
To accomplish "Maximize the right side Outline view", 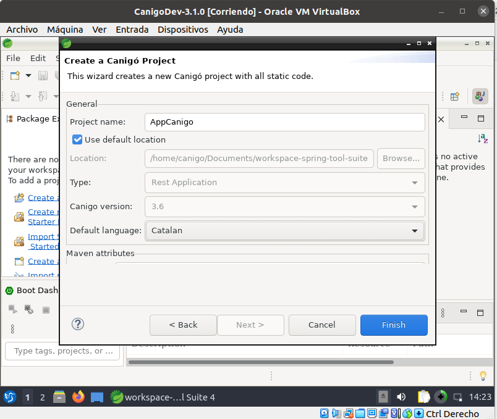I will pos(481,118).
